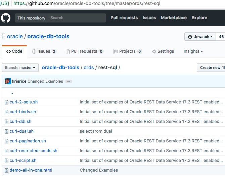Click commit message for curl-restricted-cmds.sh row

(x=151, y=151)
